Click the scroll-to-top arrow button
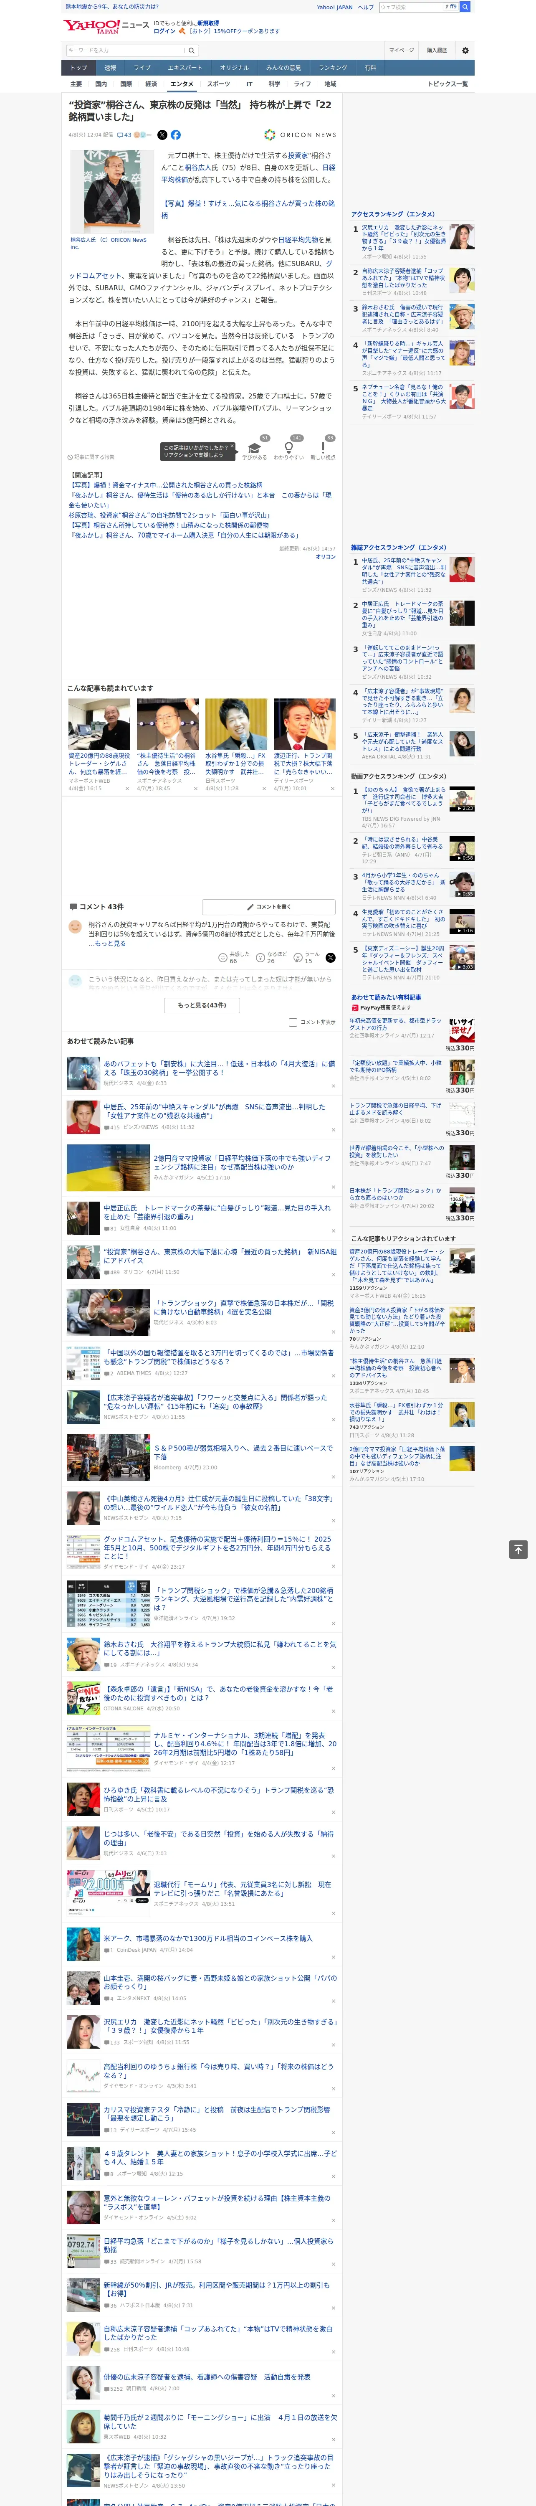The width and height of the screenshot is (536, 2506). (x=518, y=1549)
